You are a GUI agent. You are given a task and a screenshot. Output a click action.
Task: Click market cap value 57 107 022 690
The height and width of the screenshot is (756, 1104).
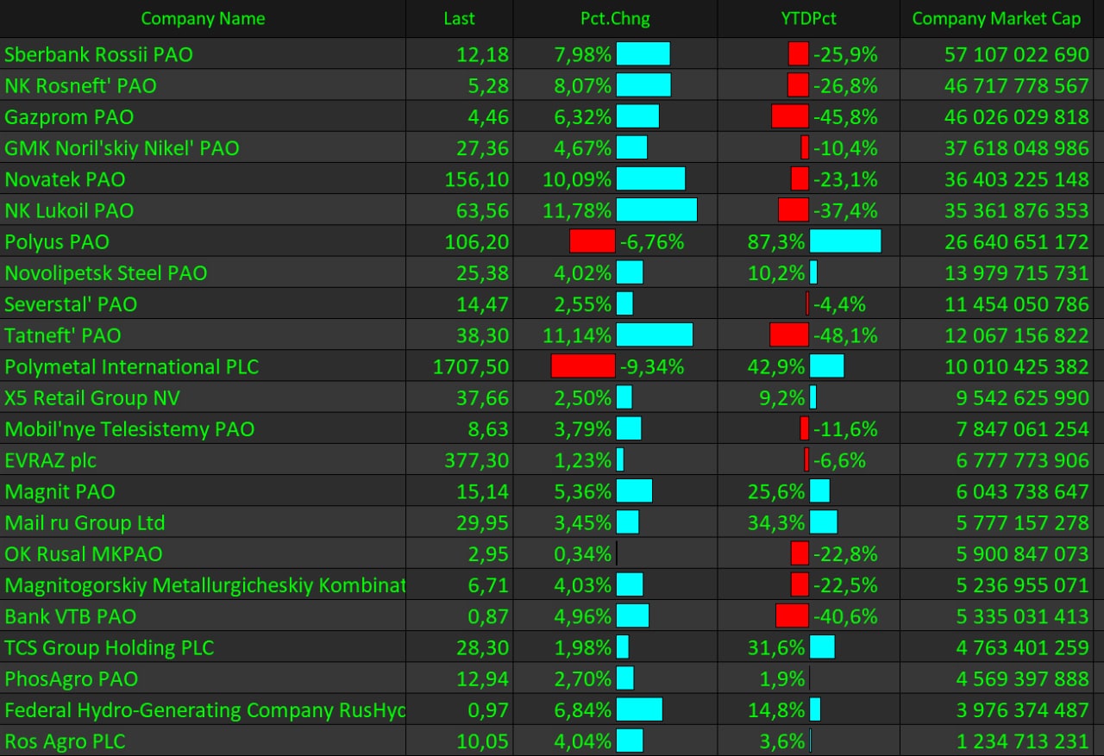coord(1017,54)
